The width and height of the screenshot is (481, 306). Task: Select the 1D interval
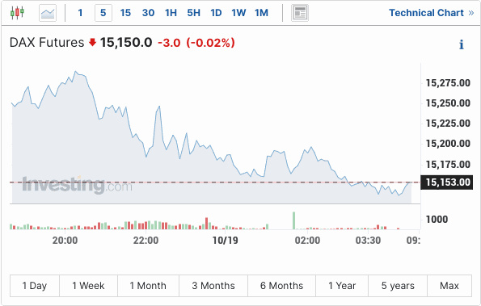pyautogui.click(x=216, y=13)
